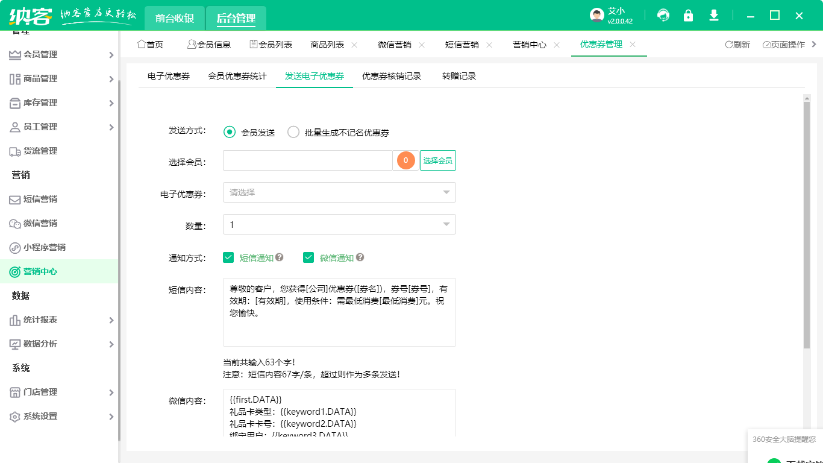Expand the 数量 quantity dropdown
The height and width of the screenshot is (463, 823).
(x=339, y=224)
